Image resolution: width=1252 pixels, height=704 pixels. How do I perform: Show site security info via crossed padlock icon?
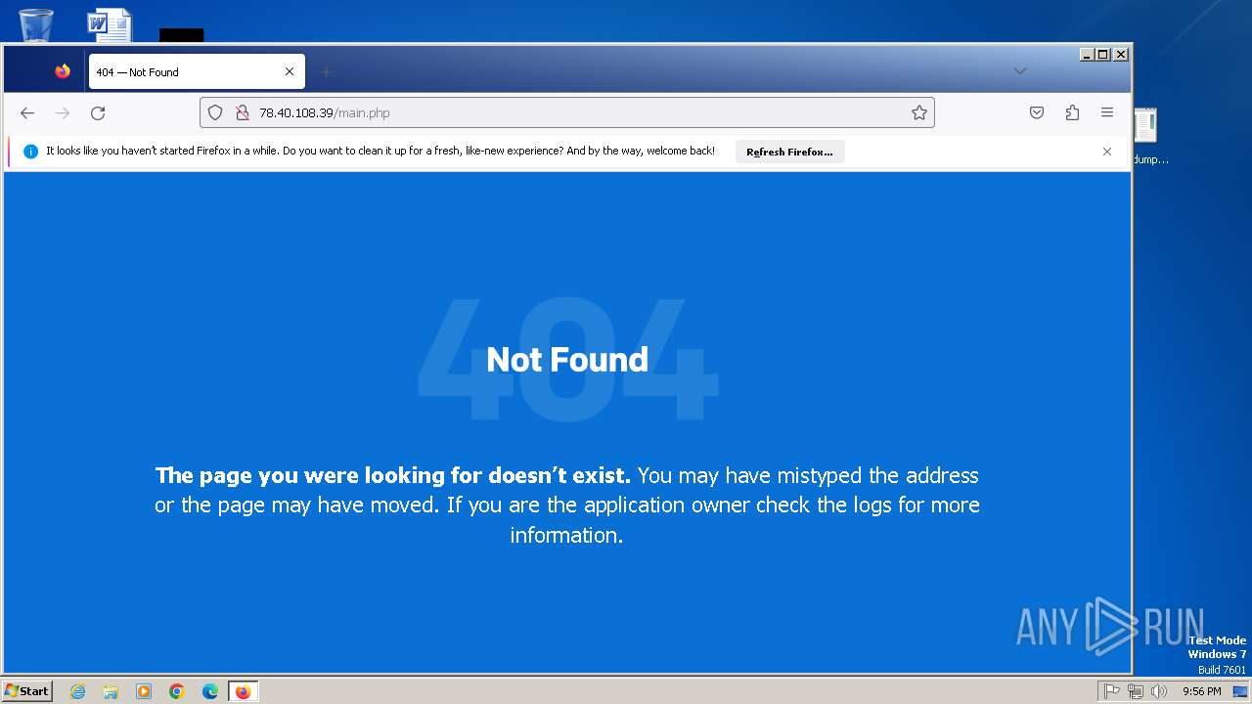coord(242,113)
